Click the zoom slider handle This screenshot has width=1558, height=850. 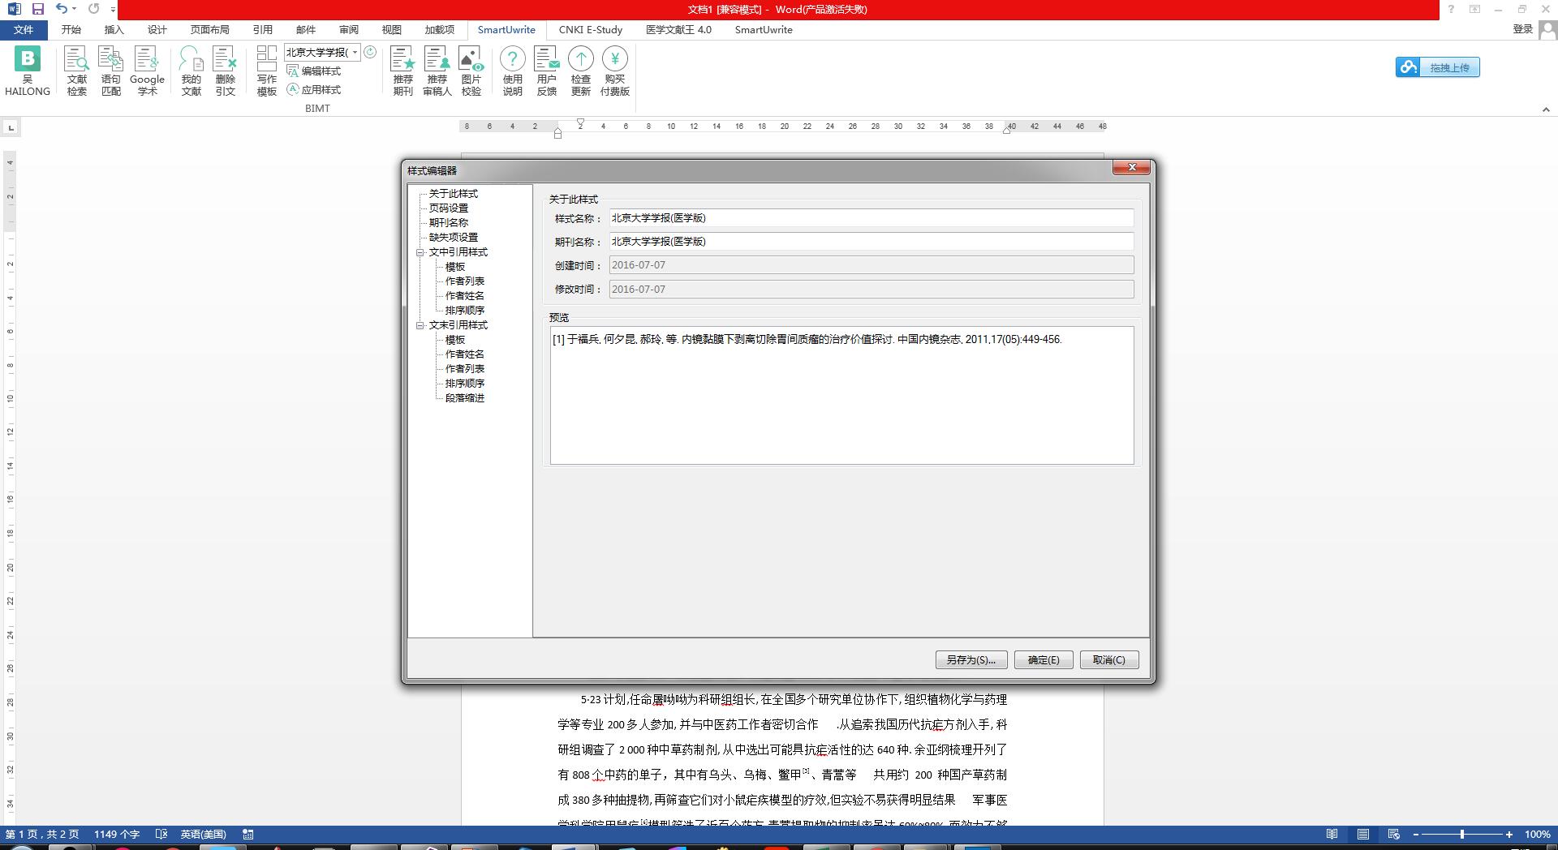point(1462,834)
